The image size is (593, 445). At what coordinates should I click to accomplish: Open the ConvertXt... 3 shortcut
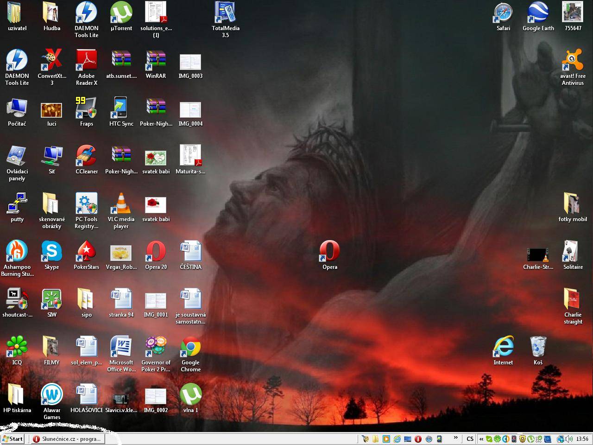click(51, 67)
